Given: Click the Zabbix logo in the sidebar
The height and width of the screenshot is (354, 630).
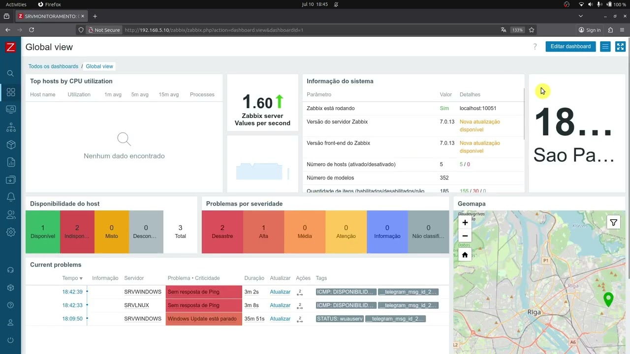Looking at the screenshot, I should click(x=10, y=47).
